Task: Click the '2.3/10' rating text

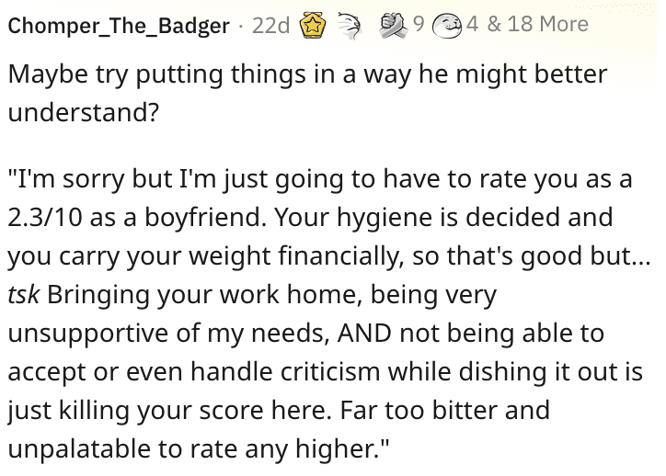Action: point(44,217)
